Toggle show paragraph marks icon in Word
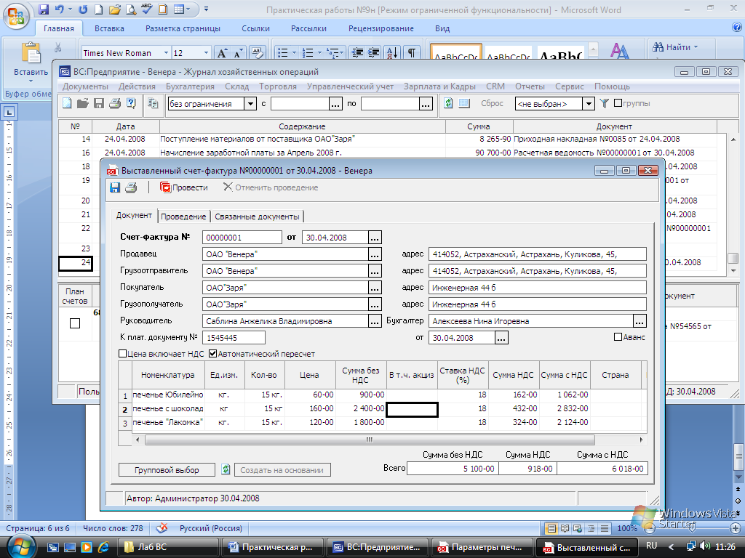 tap(412, 52)
